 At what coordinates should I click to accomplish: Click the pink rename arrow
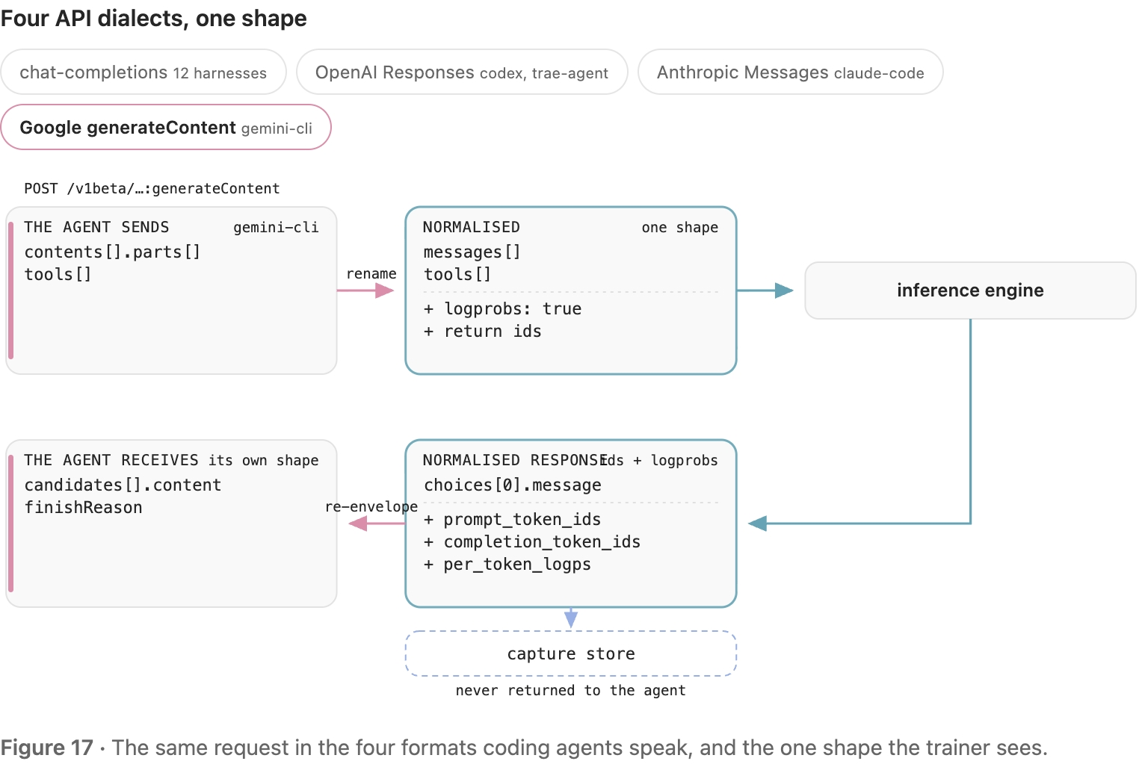tap(365, 291)
